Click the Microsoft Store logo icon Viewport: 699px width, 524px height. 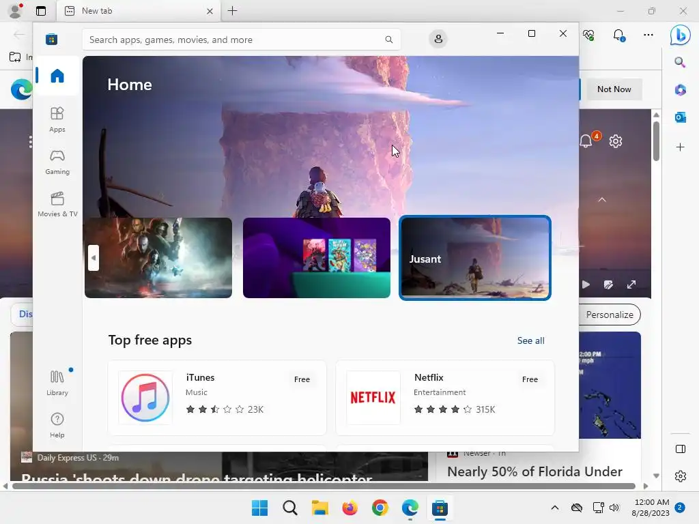(x=51, y=39)
